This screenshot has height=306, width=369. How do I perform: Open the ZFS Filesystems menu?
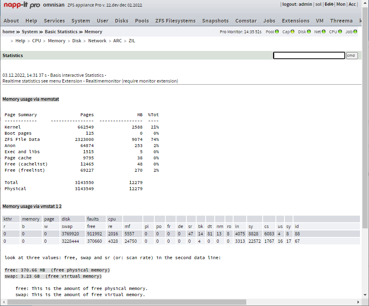click(x=175, y=21)
